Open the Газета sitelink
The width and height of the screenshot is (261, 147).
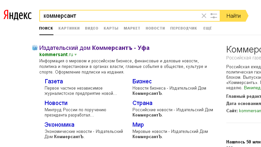tap(54, 81)
